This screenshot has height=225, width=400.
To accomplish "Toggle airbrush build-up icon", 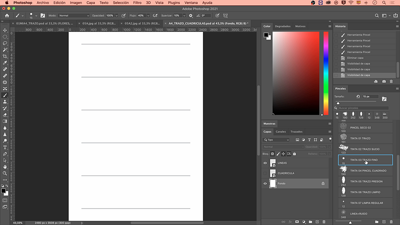I will click(x=155, y=16).
